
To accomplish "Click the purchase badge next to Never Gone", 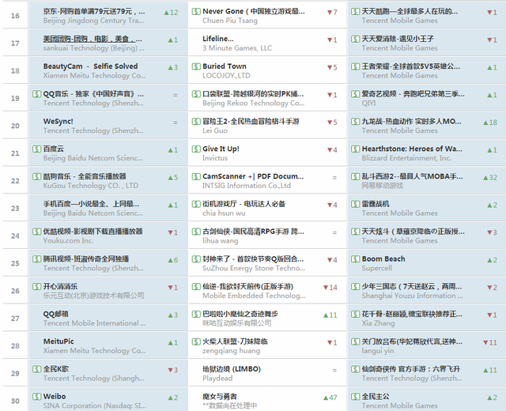I will tap(196, 12).
